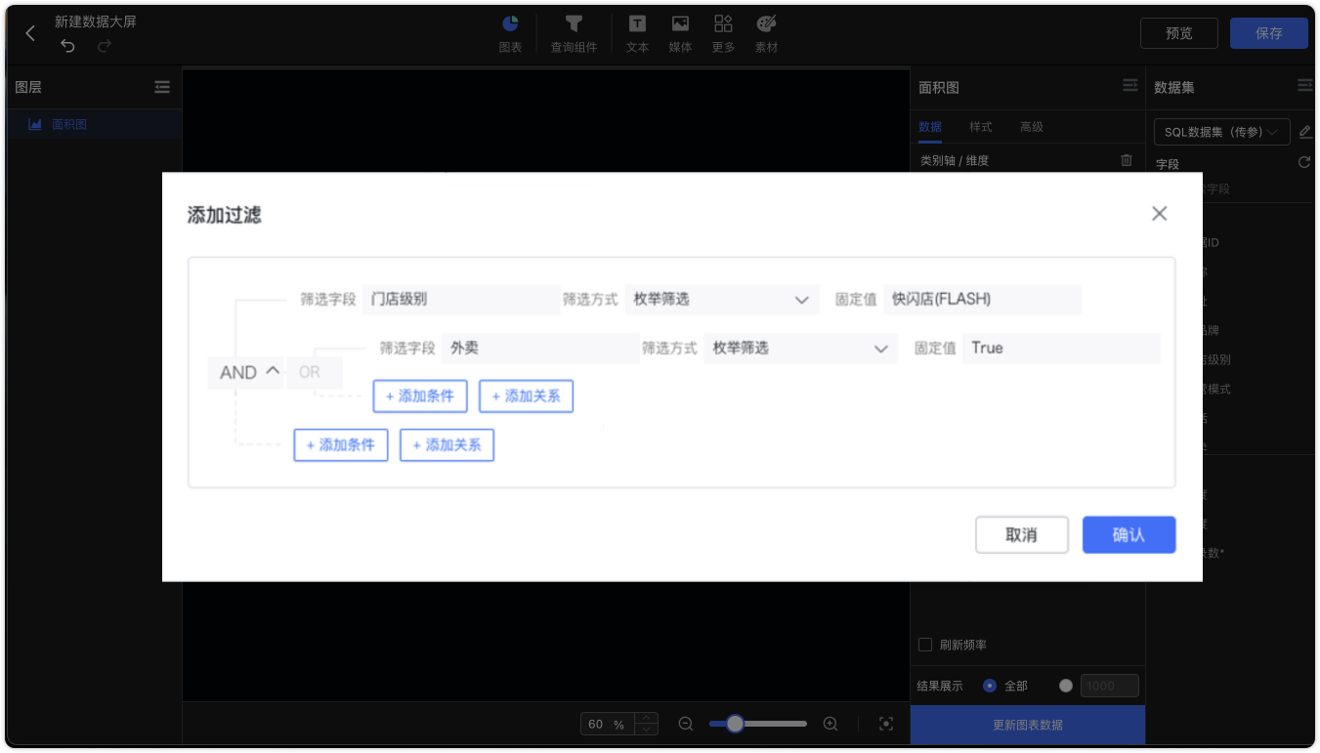Click the zoom percentage input showing 60
The image size is (1320, 753).
point(608,724)
